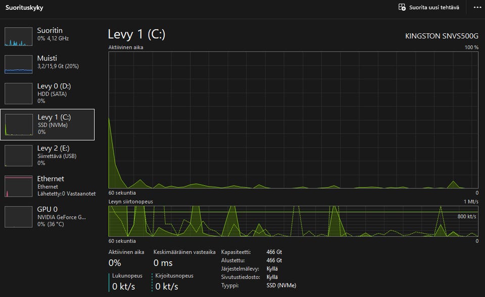This screenshot has height=297, width=485.
Task: Click the Sivutustiedosto label
Action: [x=240, y=277]
